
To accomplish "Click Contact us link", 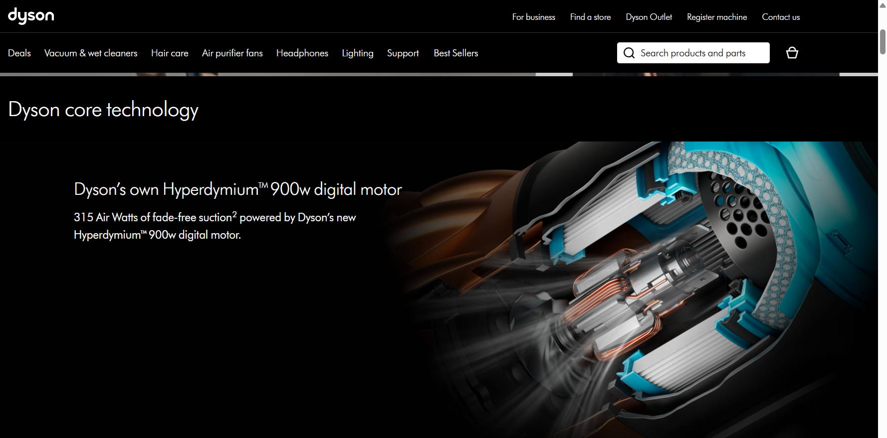I will click(x=780, y=17).
